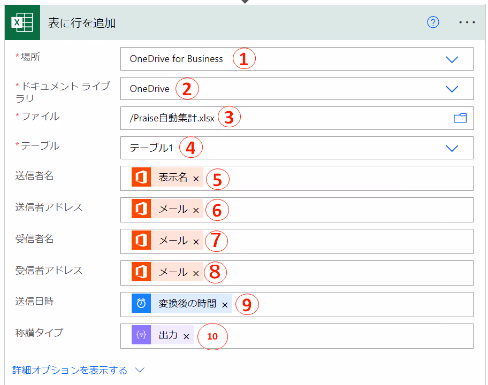
Task: Remove the 表示名 token
Action: 196,179
